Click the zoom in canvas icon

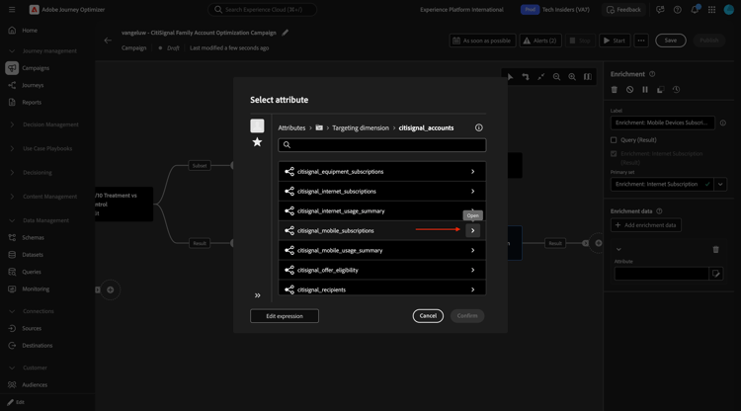pos(572,77)
